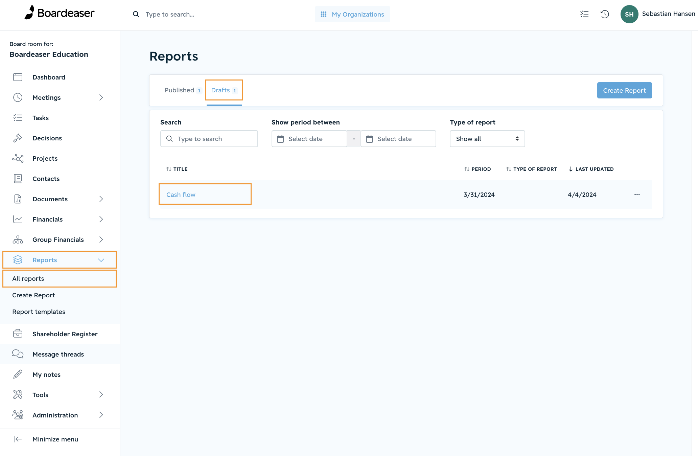Viewport: 698px width, 456px height.
Task: Expand the Documents submenu chevron
Action: pyautogui.click(x=101, y=199)
